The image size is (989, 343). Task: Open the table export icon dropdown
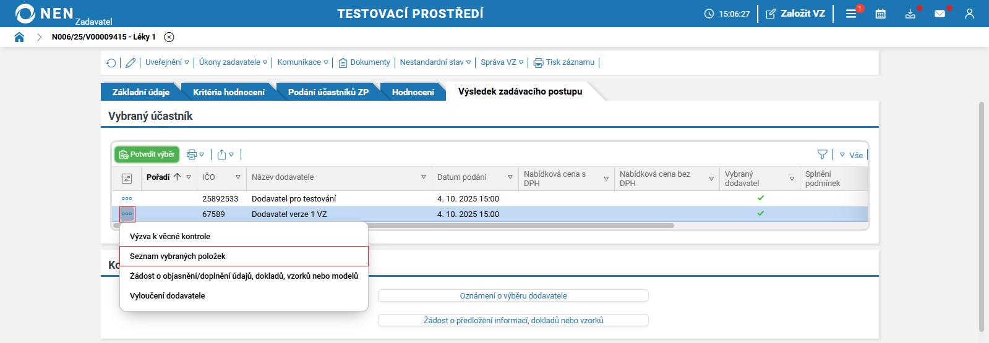(x=226, y=155)
